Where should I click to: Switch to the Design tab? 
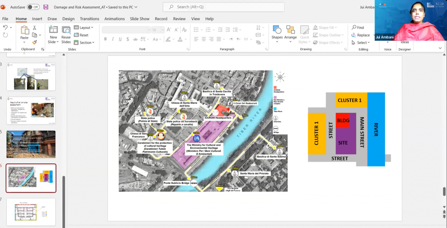point(69,19)
